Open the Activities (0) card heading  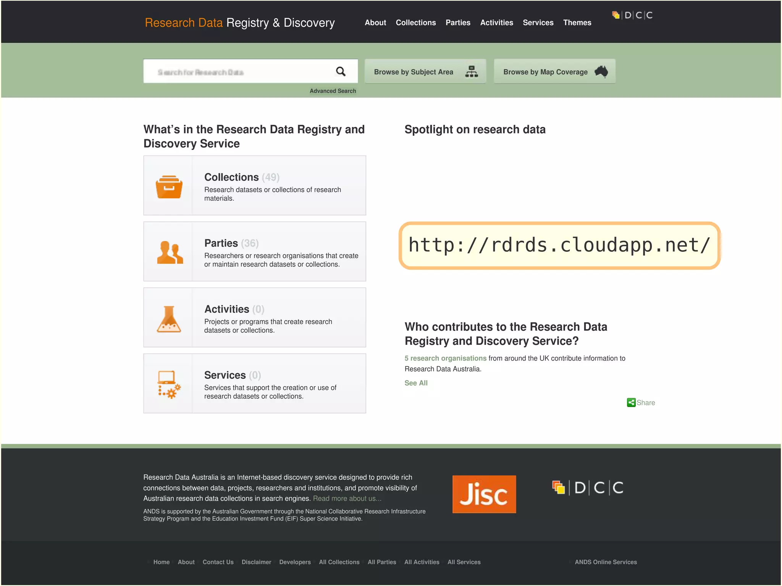point(234,309)
